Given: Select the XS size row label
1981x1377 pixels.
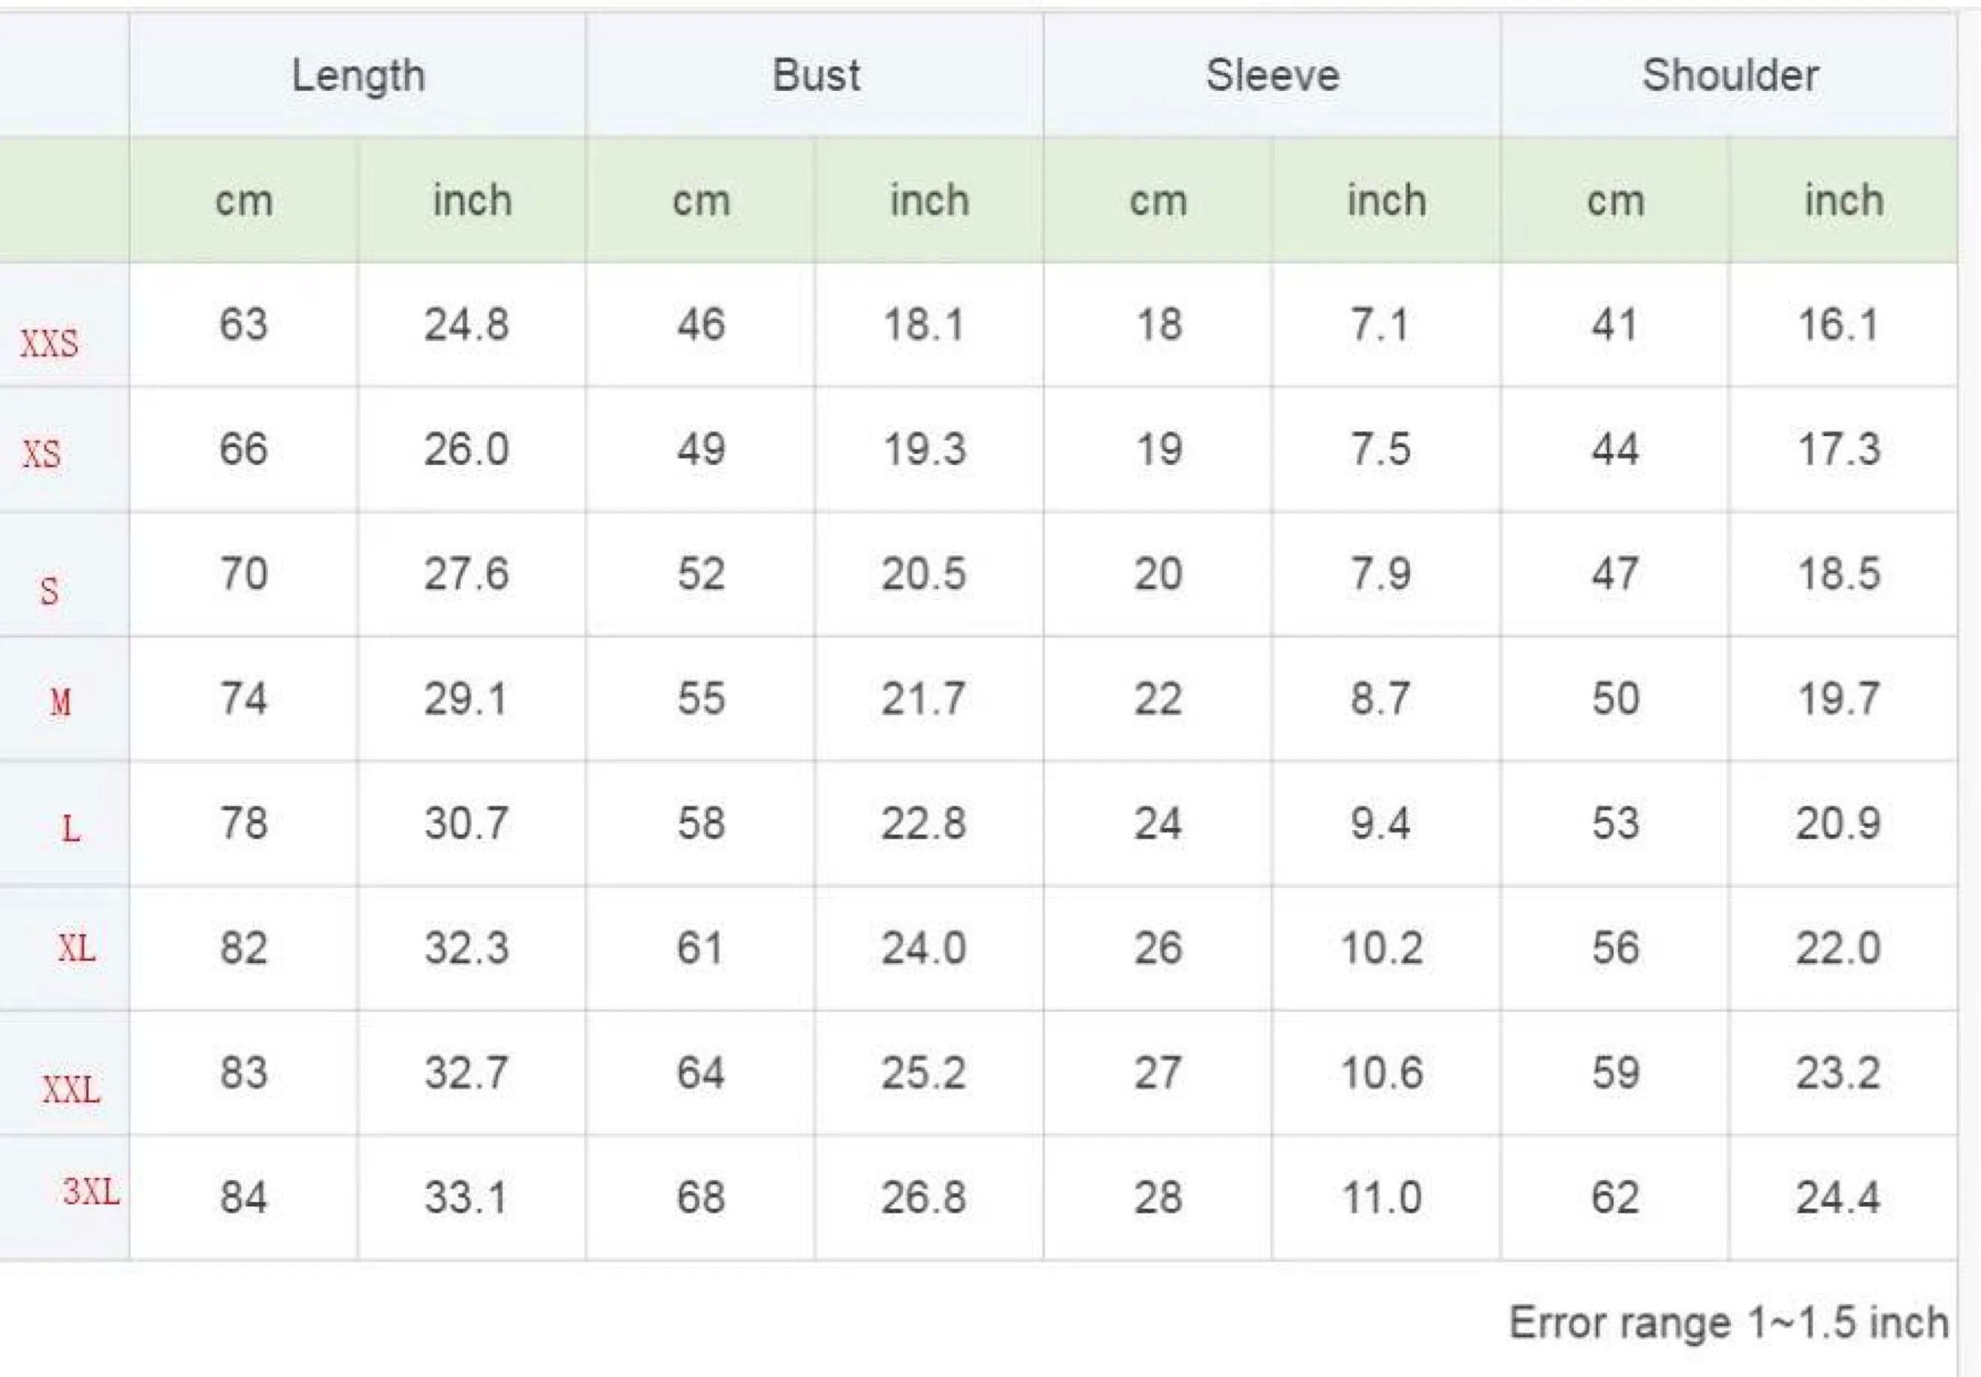Looking at the screenshot, I should click(42, 453).
